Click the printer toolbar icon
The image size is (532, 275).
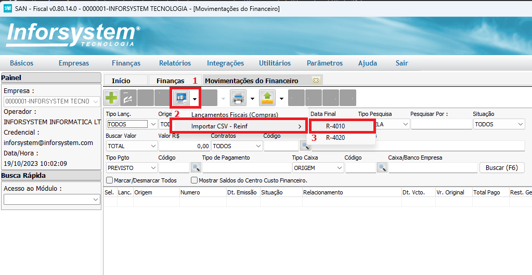point(238,98)
